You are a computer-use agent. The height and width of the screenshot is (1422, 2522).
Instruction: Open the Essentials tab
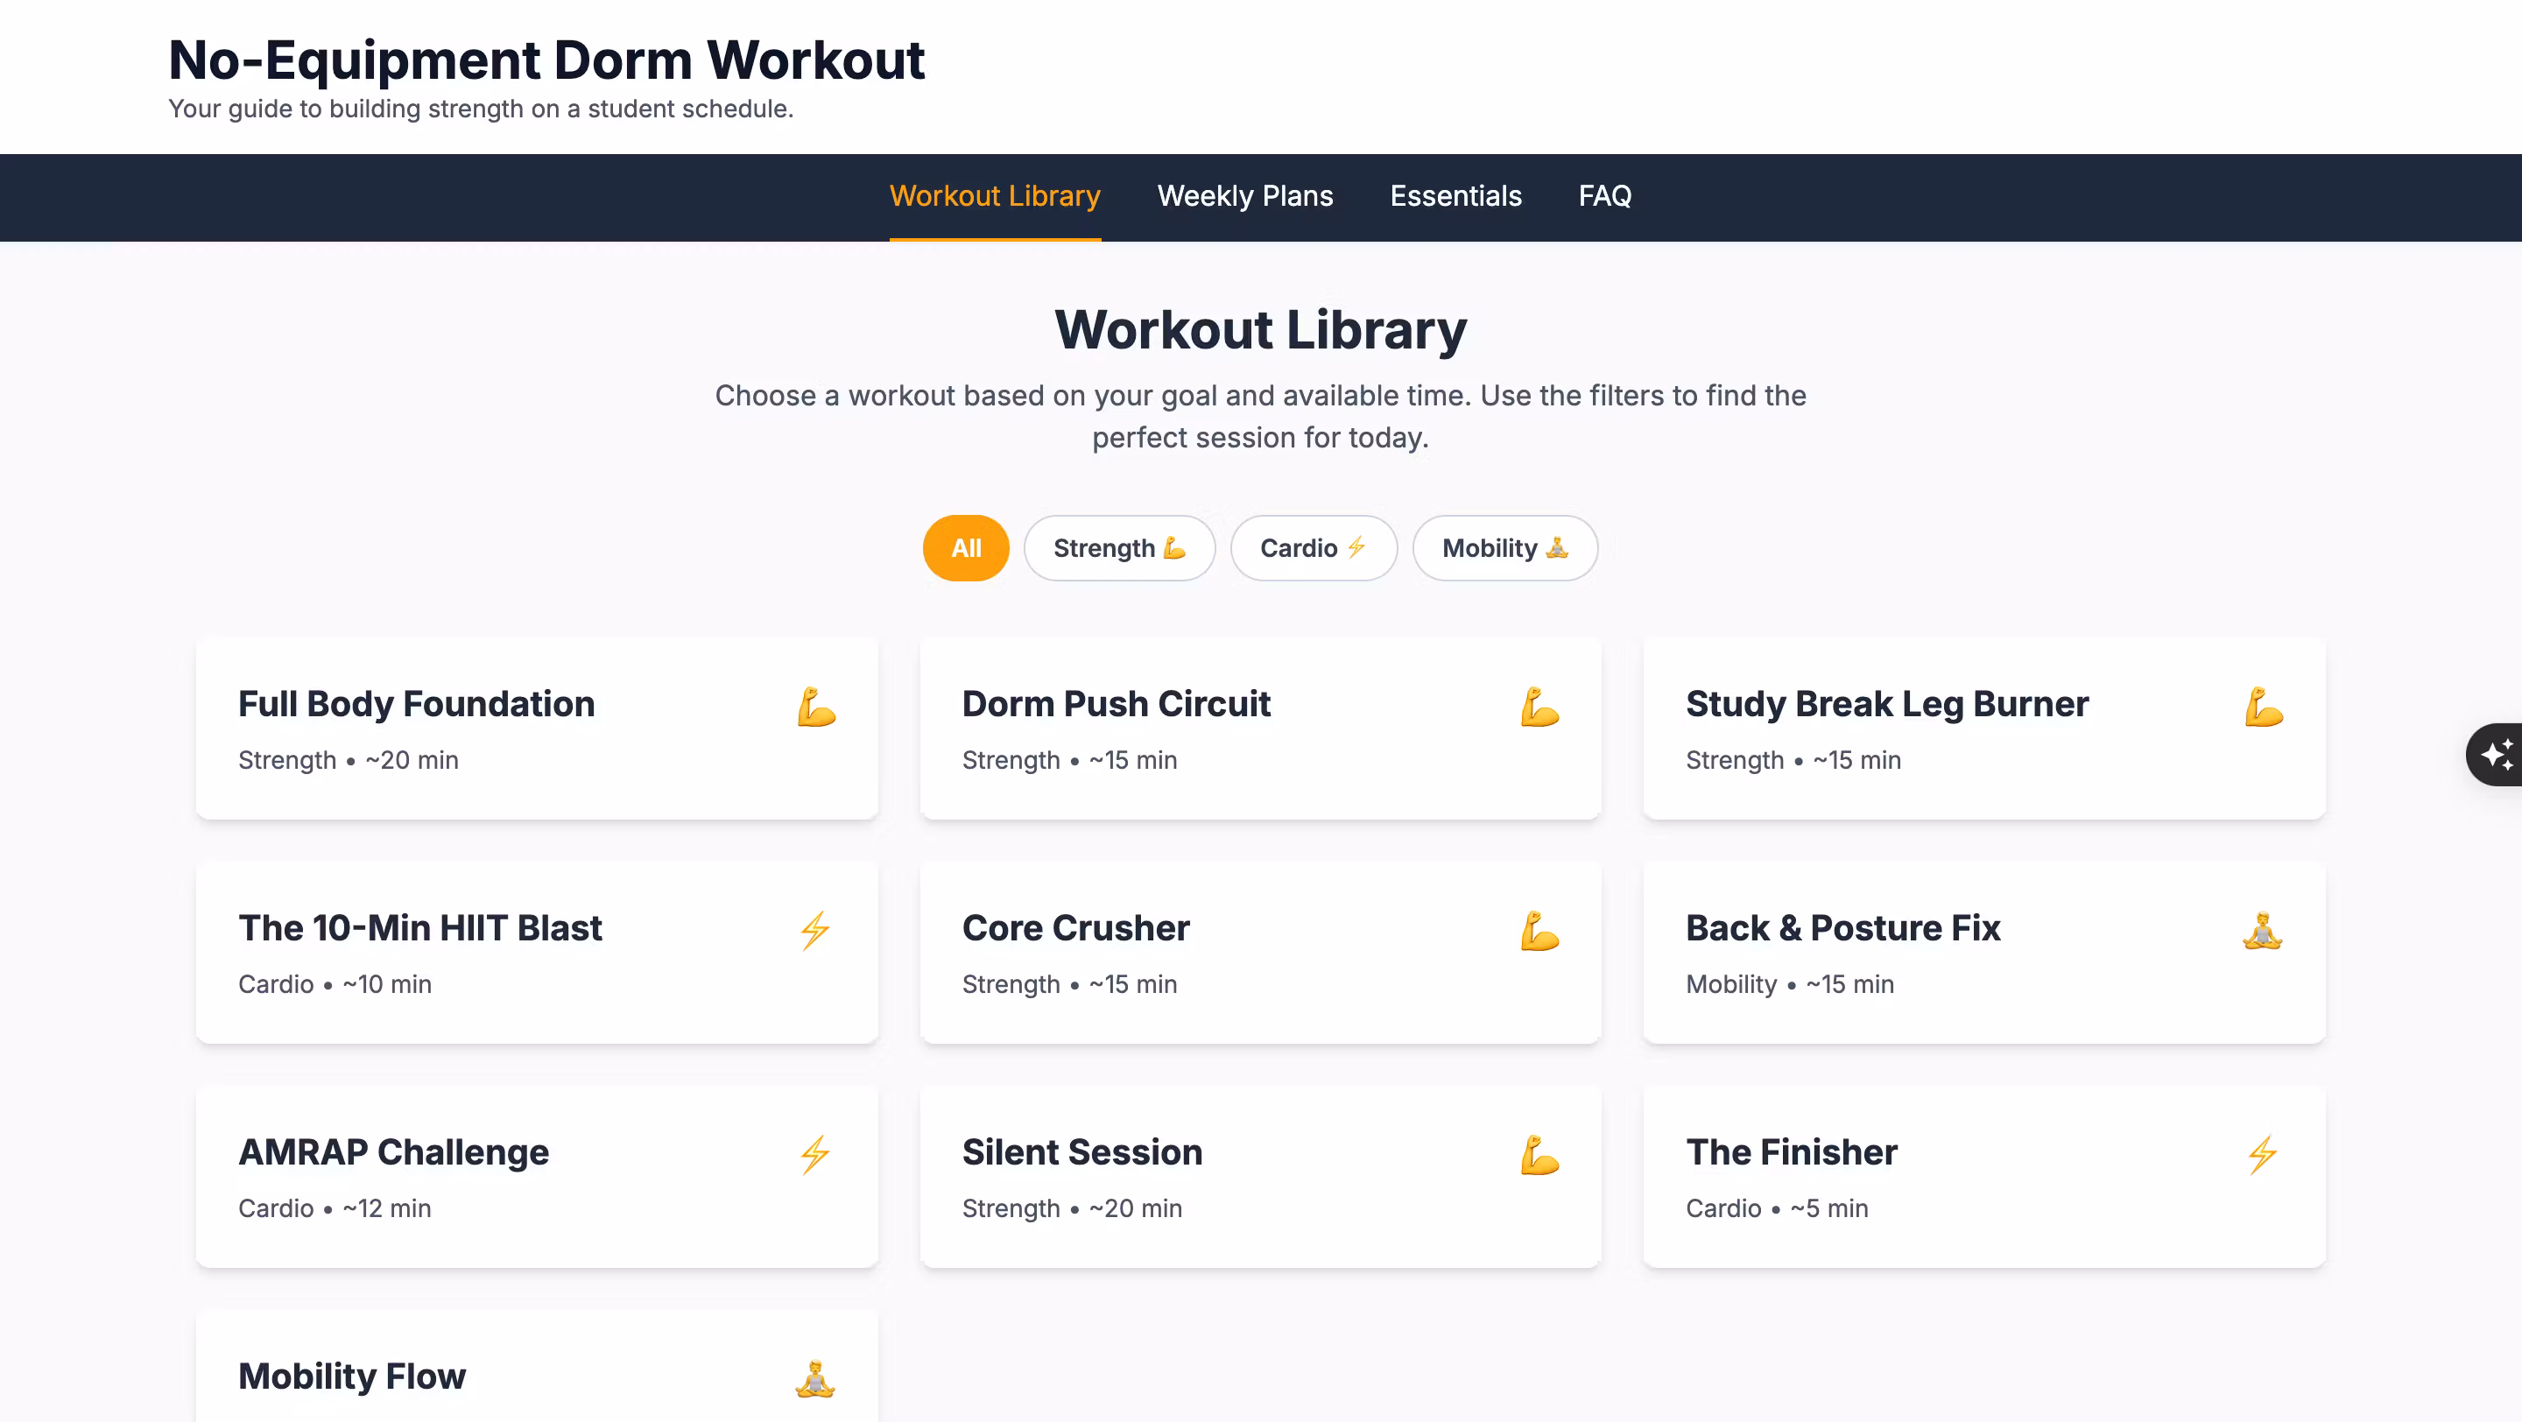[x=1455, y=196]
